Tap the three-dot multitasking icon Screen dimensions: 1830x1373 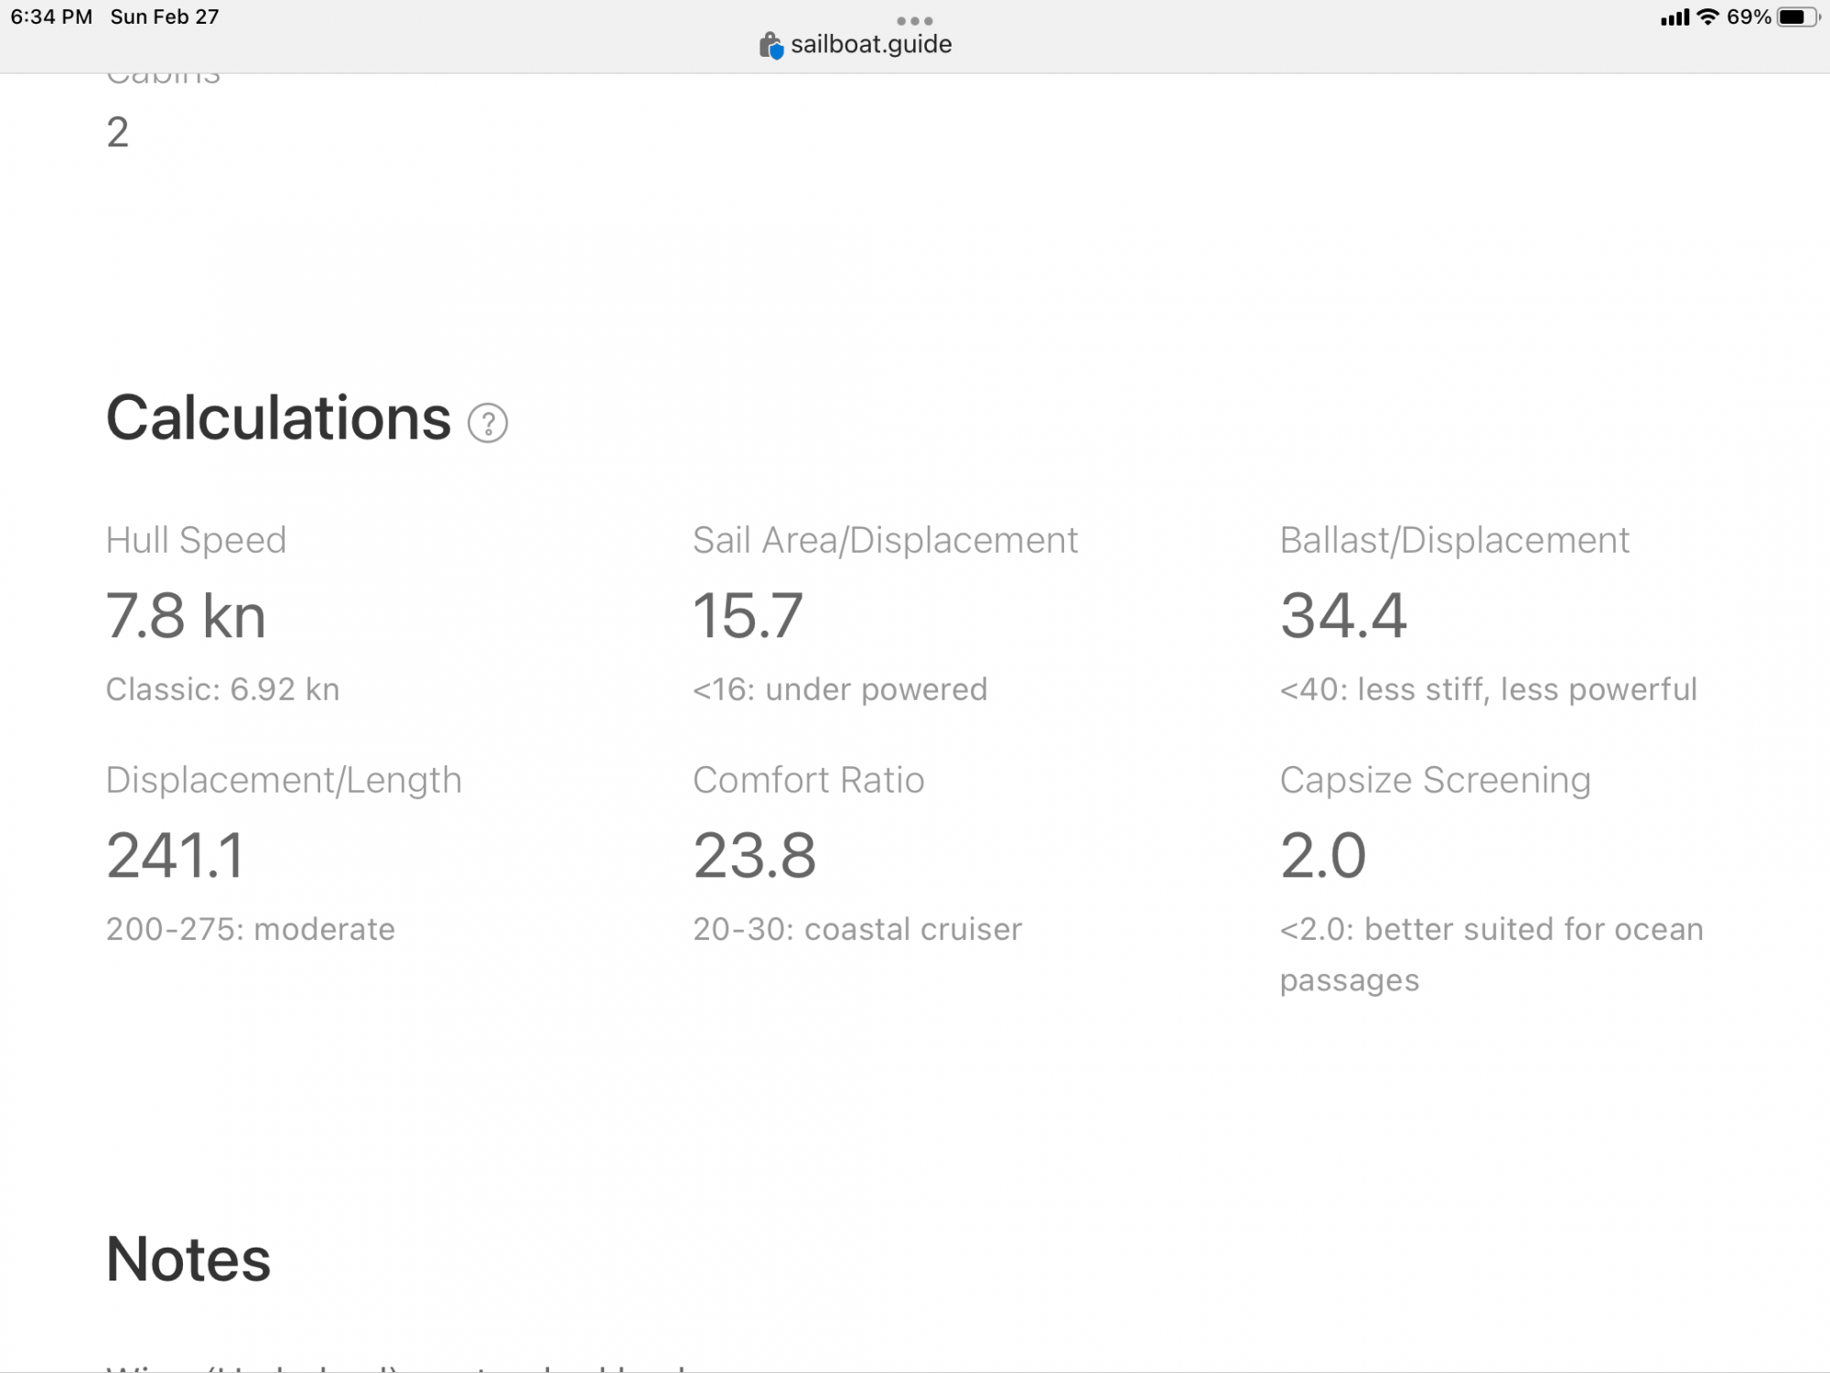pos(914,20)
